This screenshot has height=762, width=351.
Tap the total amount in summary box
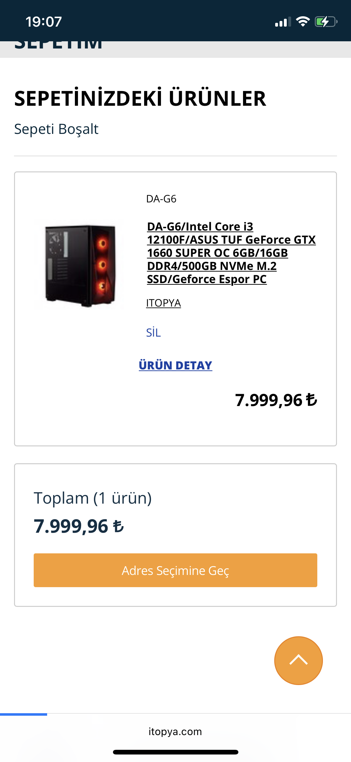tap(79, 526)
